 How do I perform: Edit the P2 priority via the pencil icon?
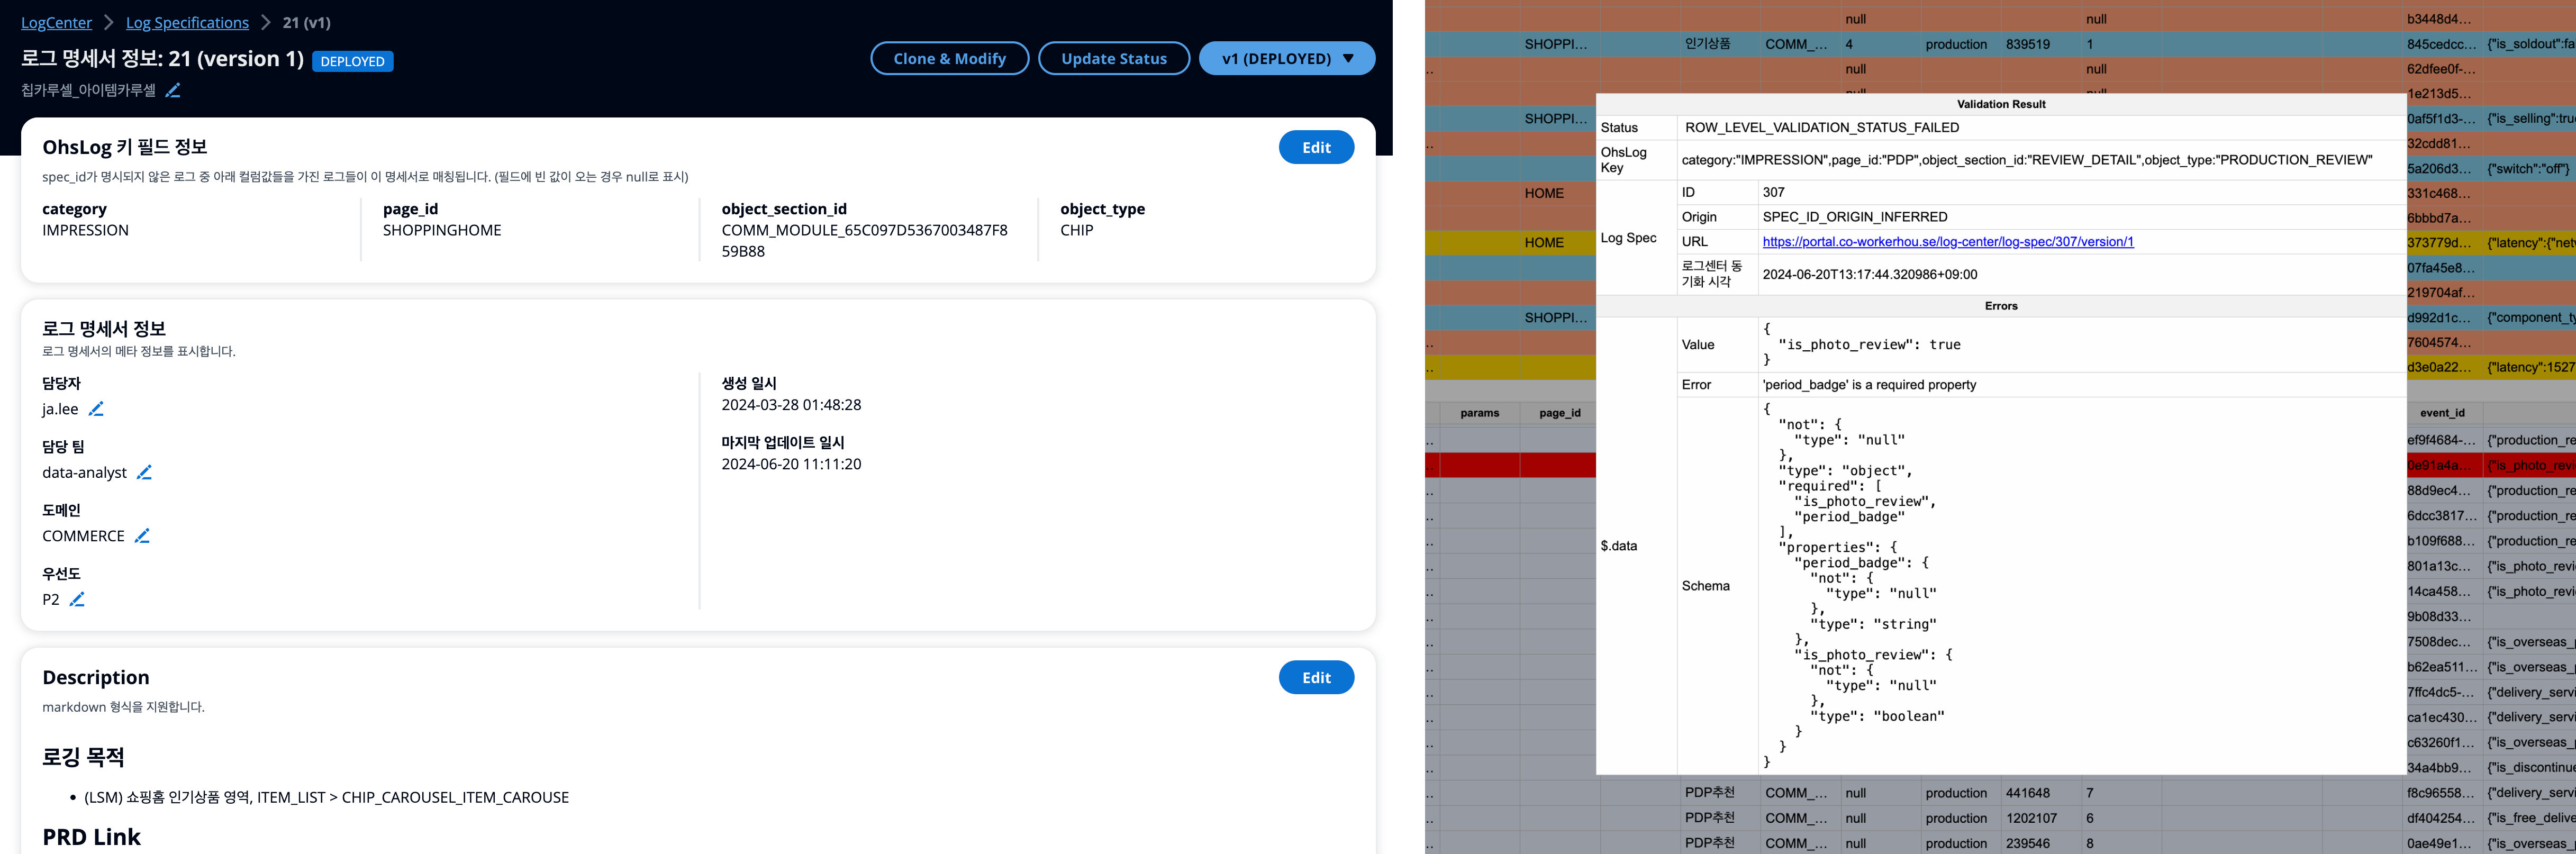click(x=77, y=599)
